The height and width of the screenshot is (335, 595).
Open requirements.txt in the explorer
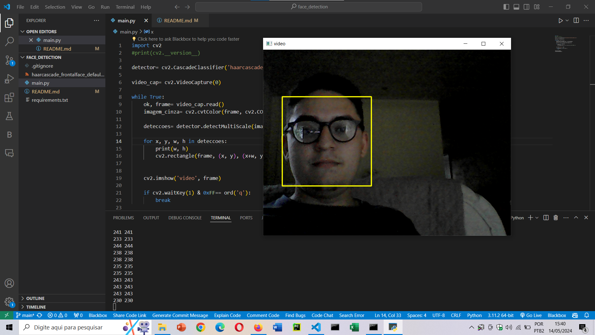50,100
